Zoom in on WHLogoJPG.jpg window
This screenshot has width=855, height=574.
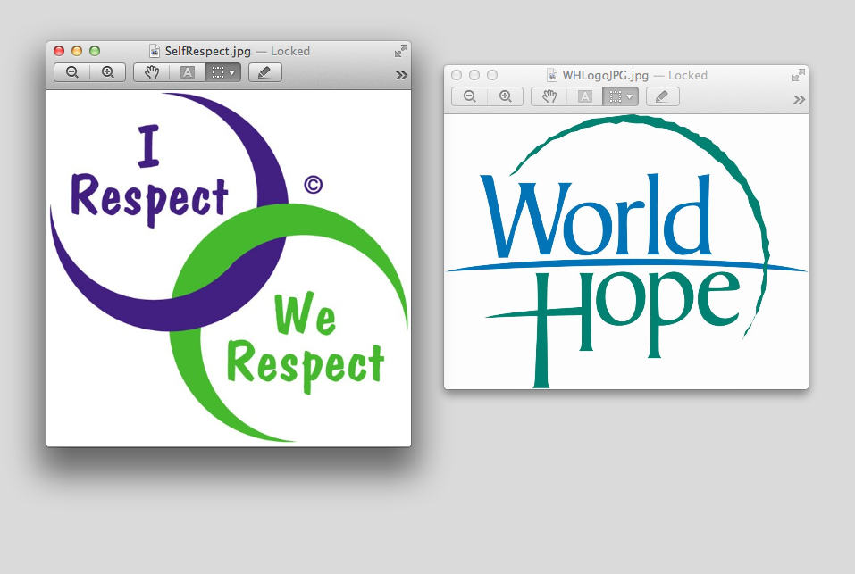506,96
